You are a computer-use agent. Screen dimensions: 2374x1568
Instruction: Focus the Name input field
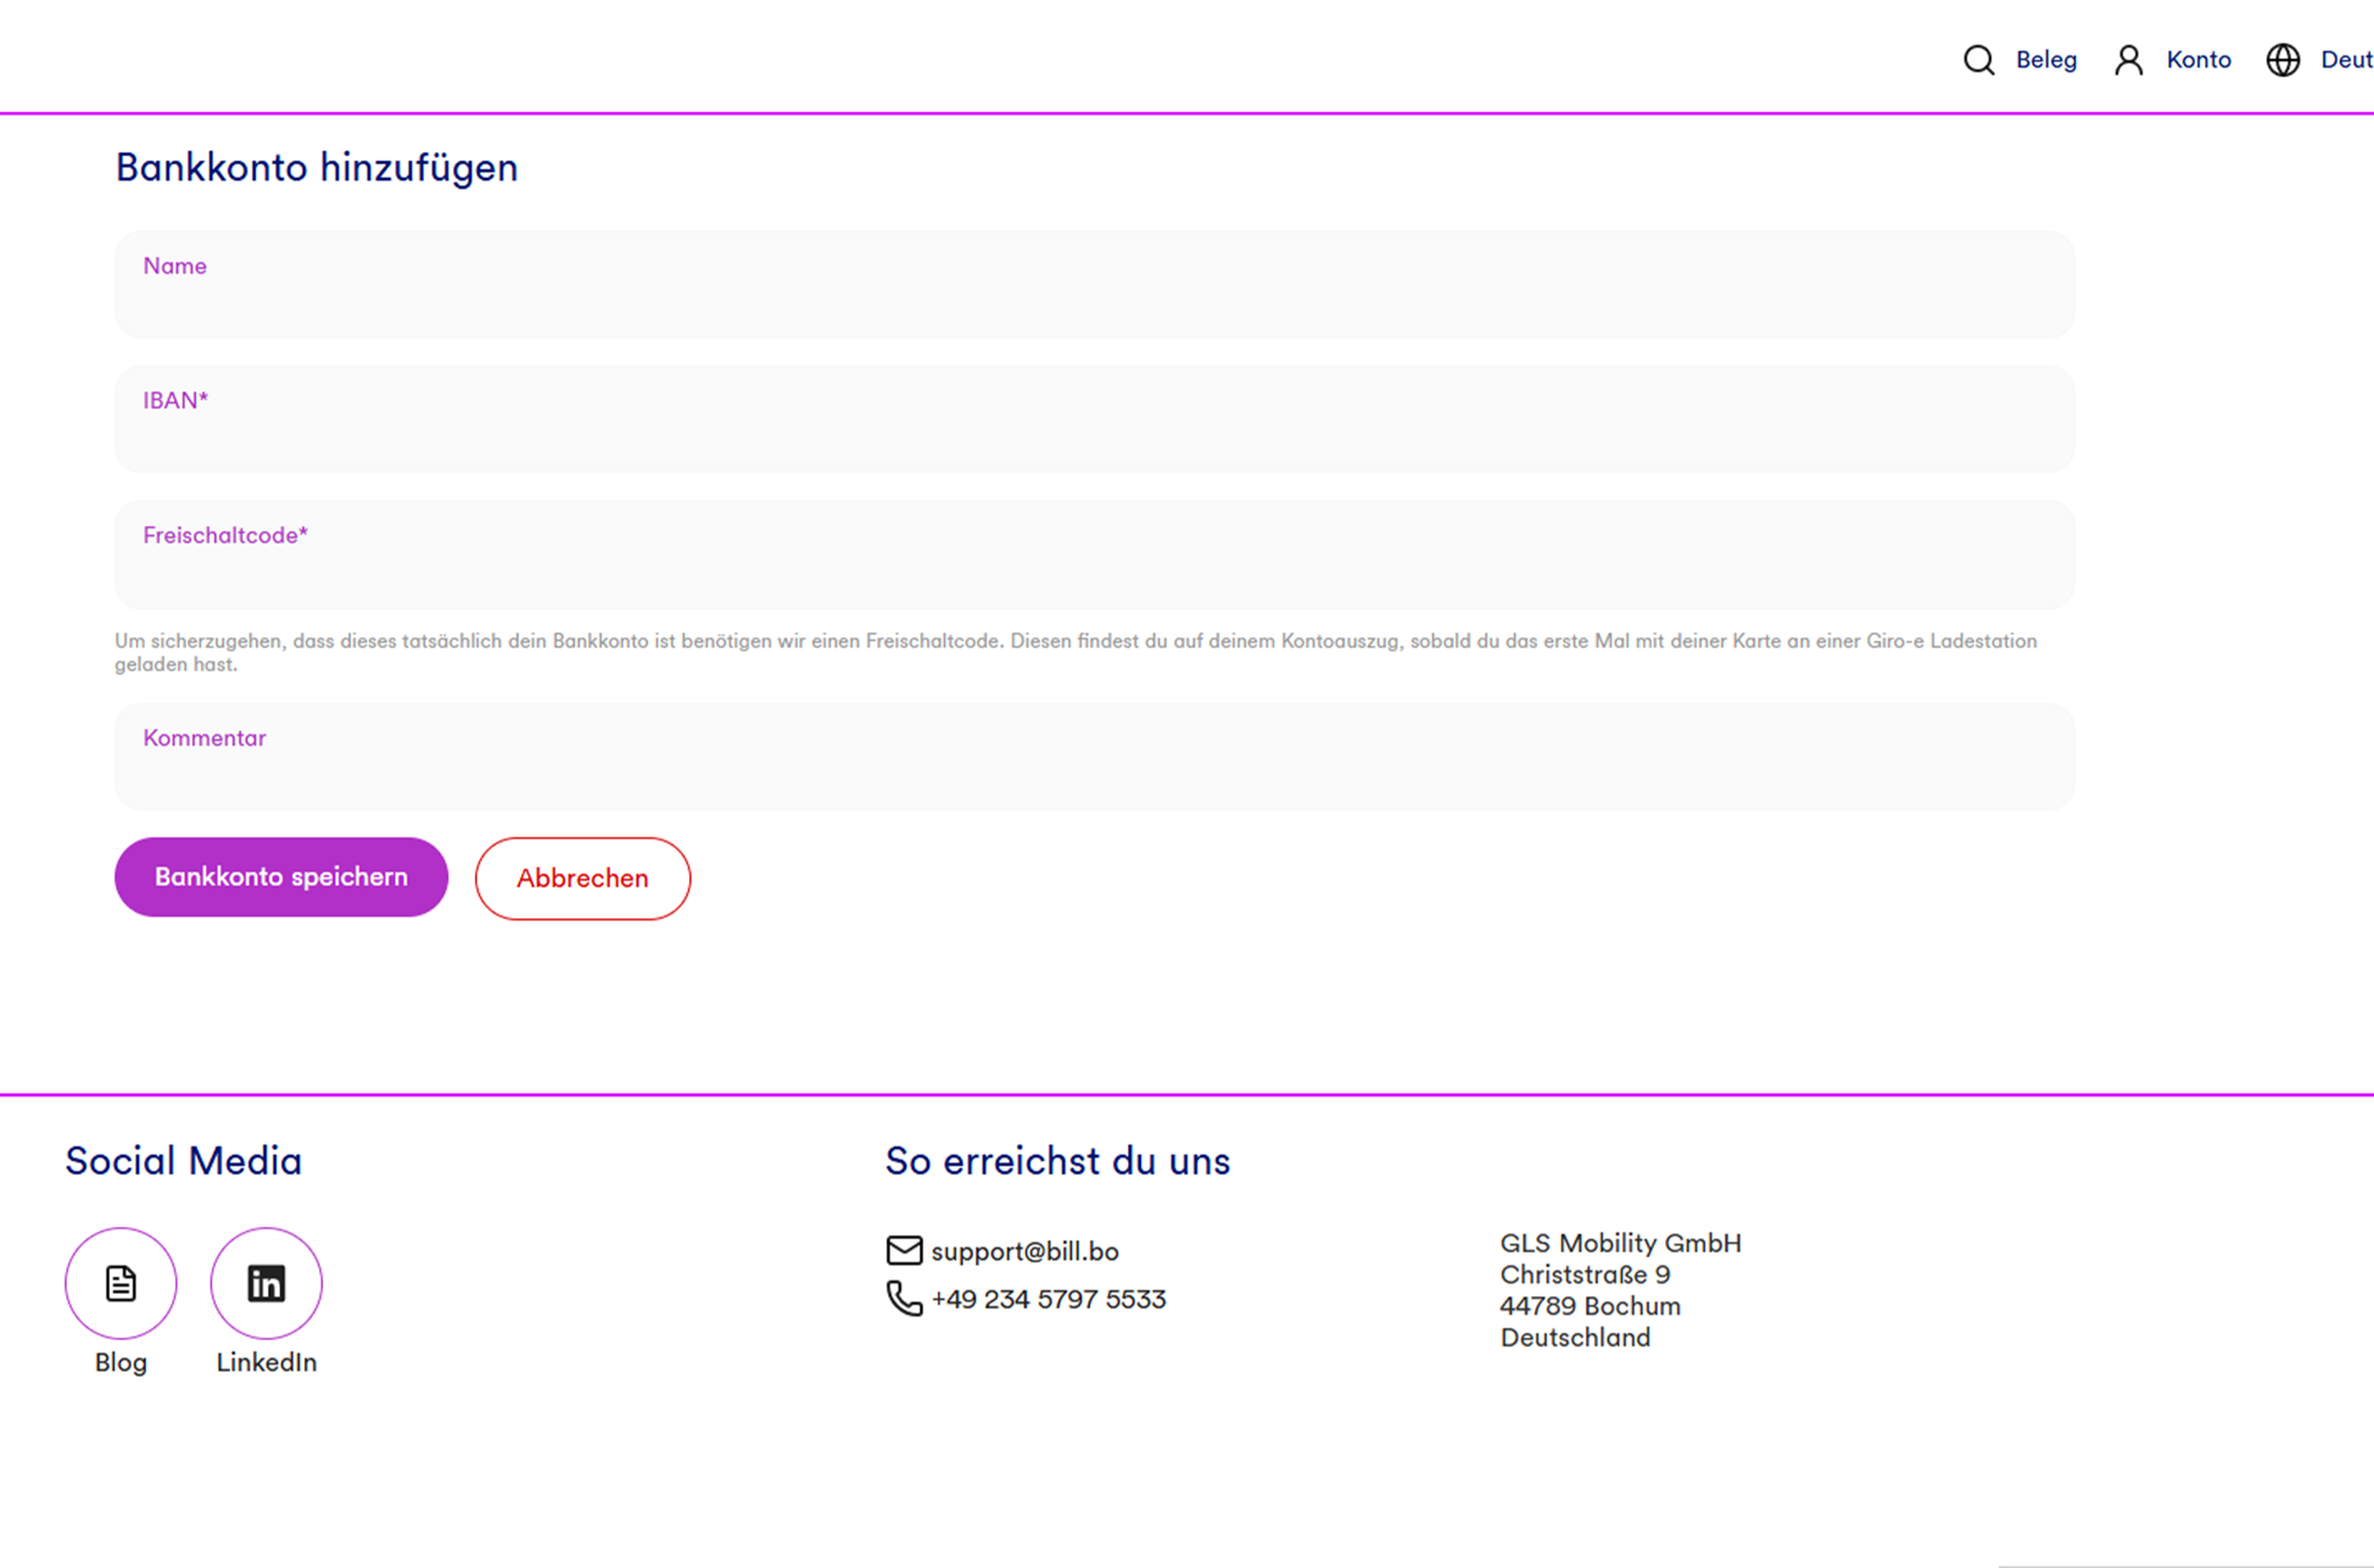point(1094,285)
